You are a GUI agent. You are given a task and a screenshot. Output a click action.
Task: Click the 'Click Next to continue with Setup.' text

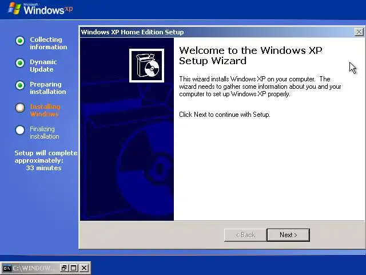pos(225,115)
